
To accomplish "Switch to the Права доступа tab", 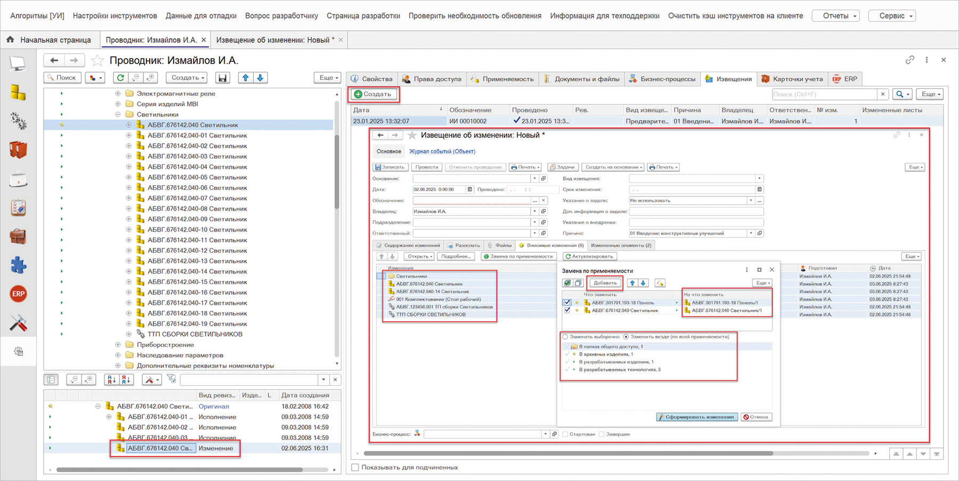I will 432,79.
